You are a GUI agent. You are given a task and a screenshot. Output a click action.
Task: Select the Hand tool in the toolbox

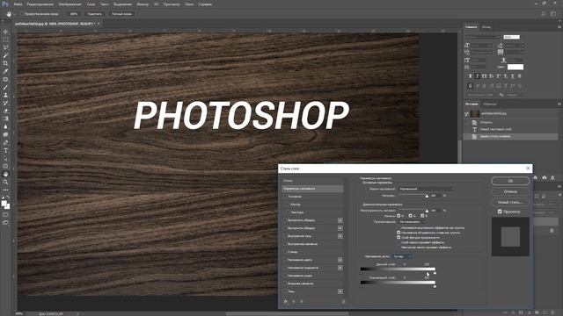[x=5, y=174]
